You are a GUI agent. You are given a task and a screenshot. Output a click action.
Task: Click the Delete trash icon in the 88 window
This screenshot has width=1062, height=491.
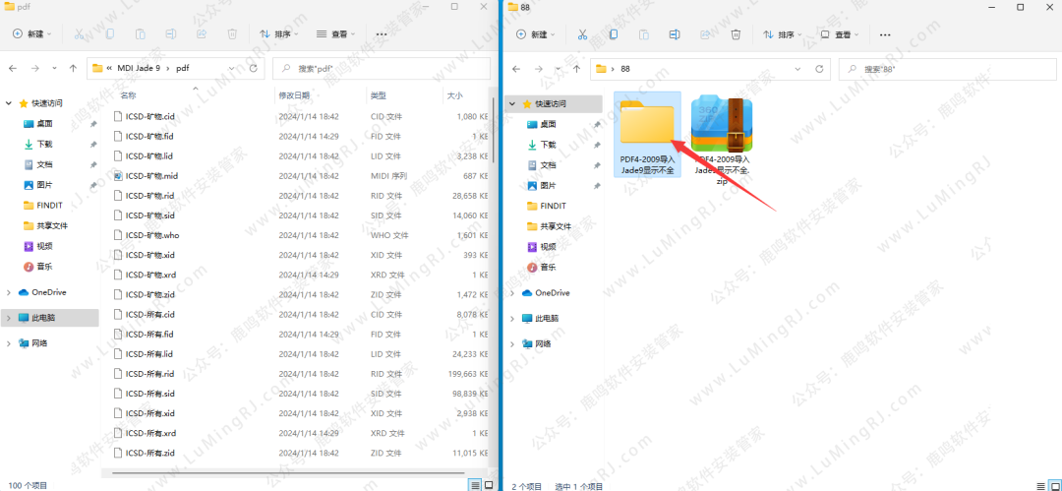coord(737,34)
